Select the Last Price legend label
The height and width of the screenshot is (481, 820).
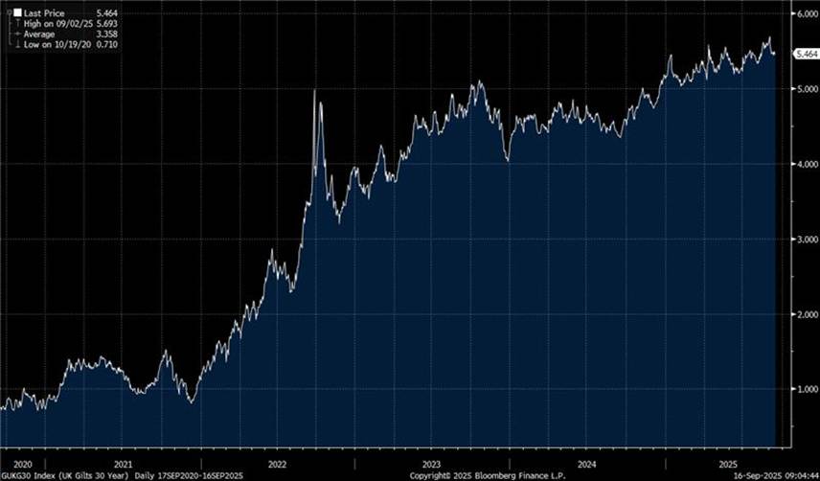click(43, 12)
